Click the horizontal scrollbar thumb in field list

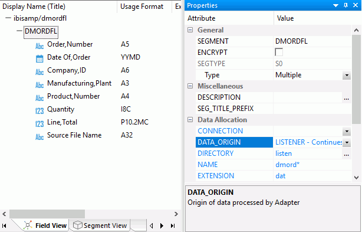[x=47, y=214]
